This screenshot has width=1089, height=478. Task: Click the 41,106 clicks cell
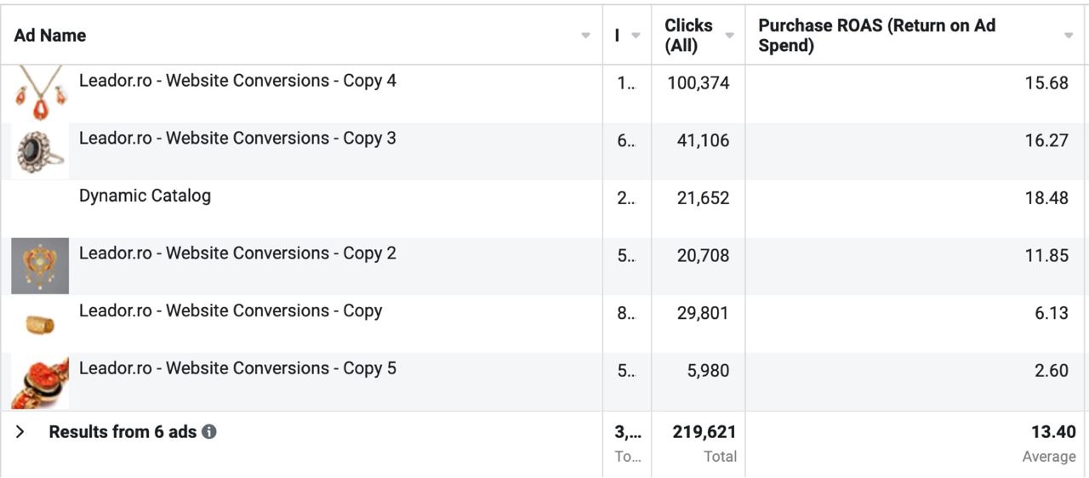pyautogui.click(x=703, y=141)
